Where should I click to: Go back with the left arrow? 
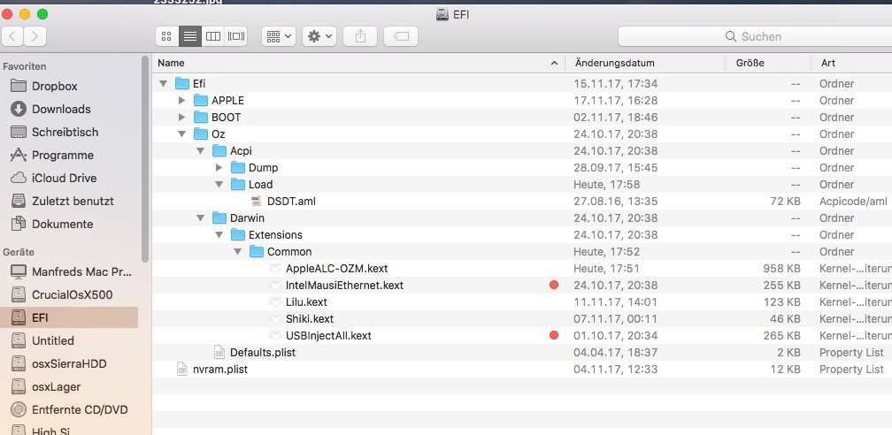pyautogui.click(x=12, y=36)
